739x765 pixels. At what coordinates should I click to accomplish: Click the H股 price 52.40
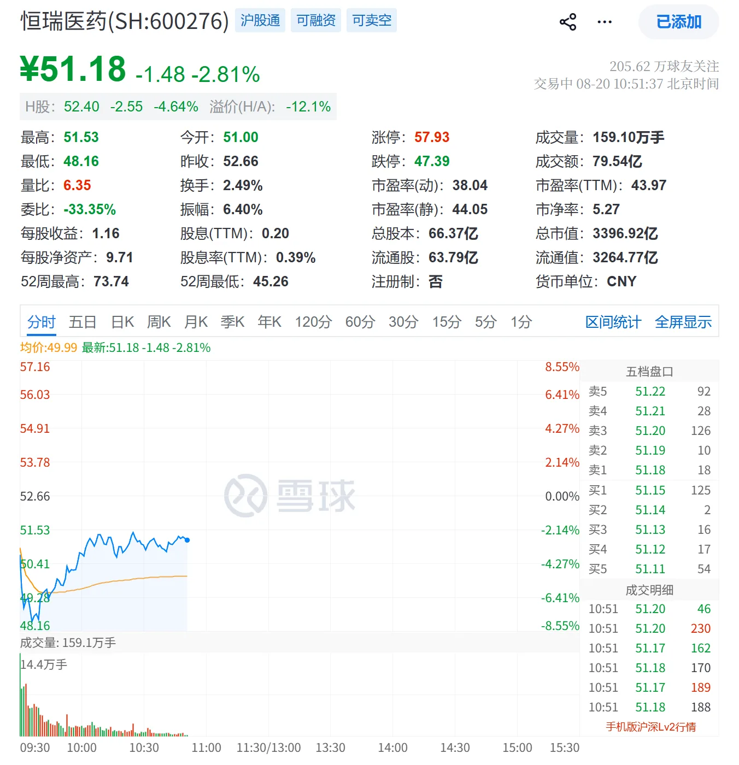(x=81, y=107)
